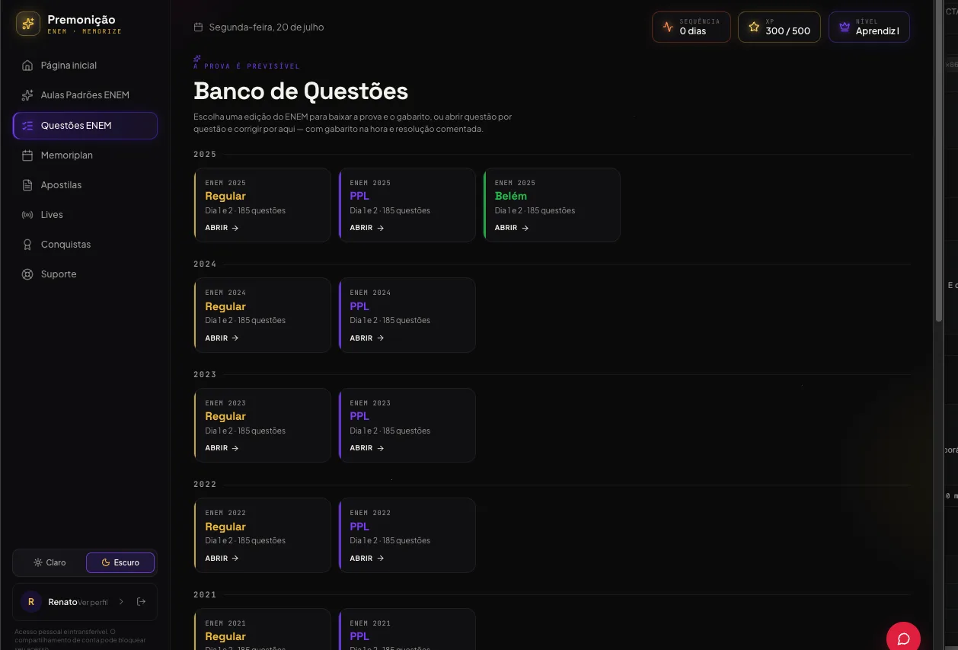The image size is (958, 650).
Task: Click the Premonição logo icon
Action: click(x=28, y=24)
